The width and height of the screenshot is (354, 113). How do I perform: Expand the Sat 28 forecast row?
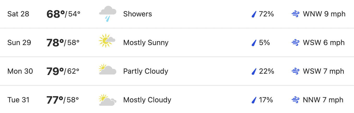177,14
